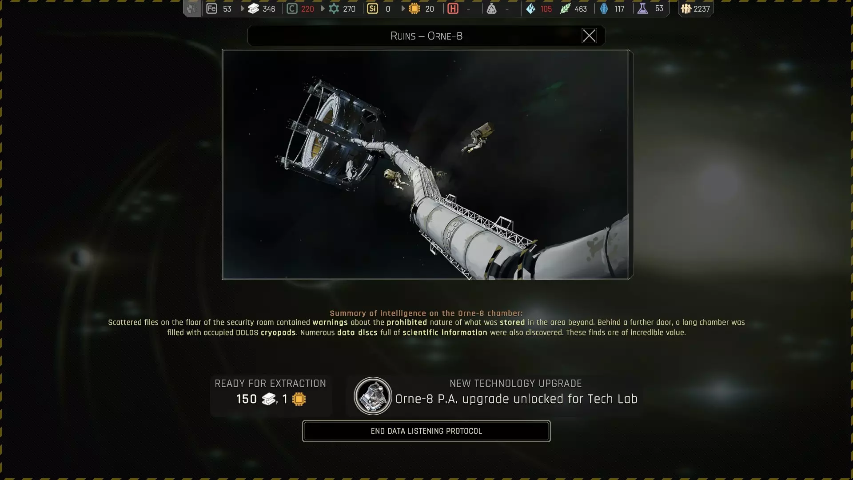Screen dimensions: 853x480
Task: Click the Iron (Fe) resource icon
Action: tap(212, 8)
